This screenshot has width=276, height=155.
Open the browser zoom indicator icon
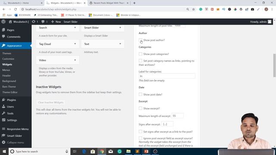(188, 9)
